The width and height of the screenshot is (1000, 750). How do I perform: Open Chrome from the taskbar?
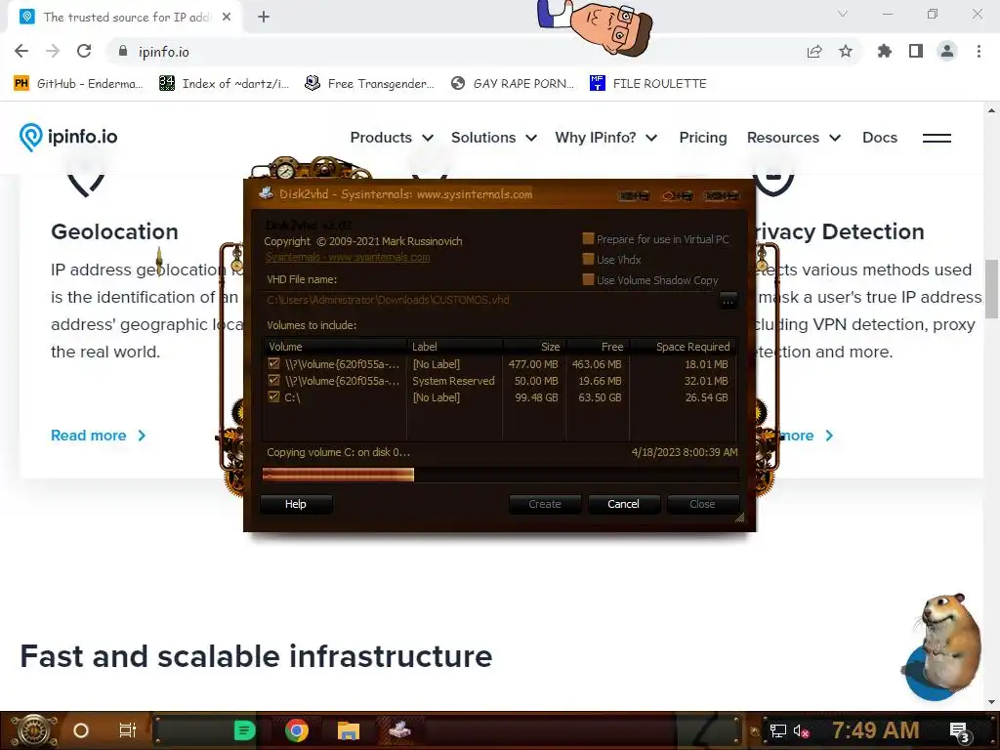click(297, 730)
